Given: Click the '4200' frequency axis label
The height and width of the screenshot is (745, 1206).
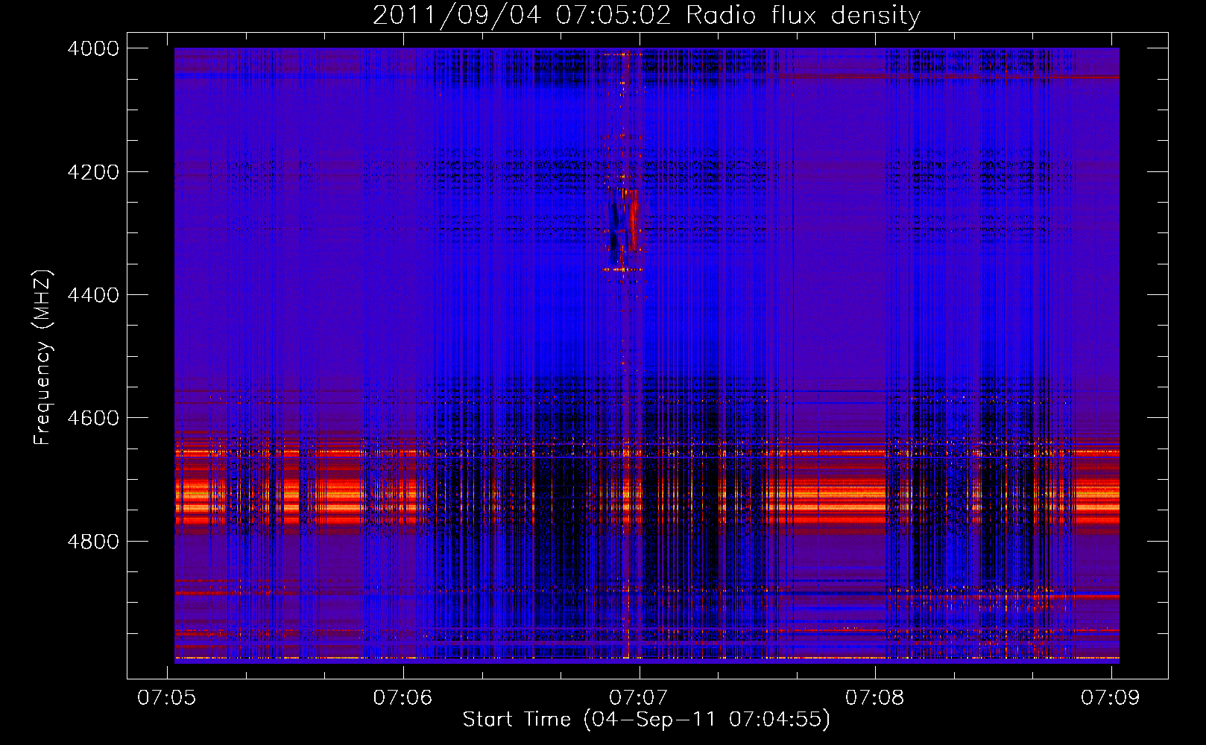Looking at the screenshot, I should click(x=93, y=172).
